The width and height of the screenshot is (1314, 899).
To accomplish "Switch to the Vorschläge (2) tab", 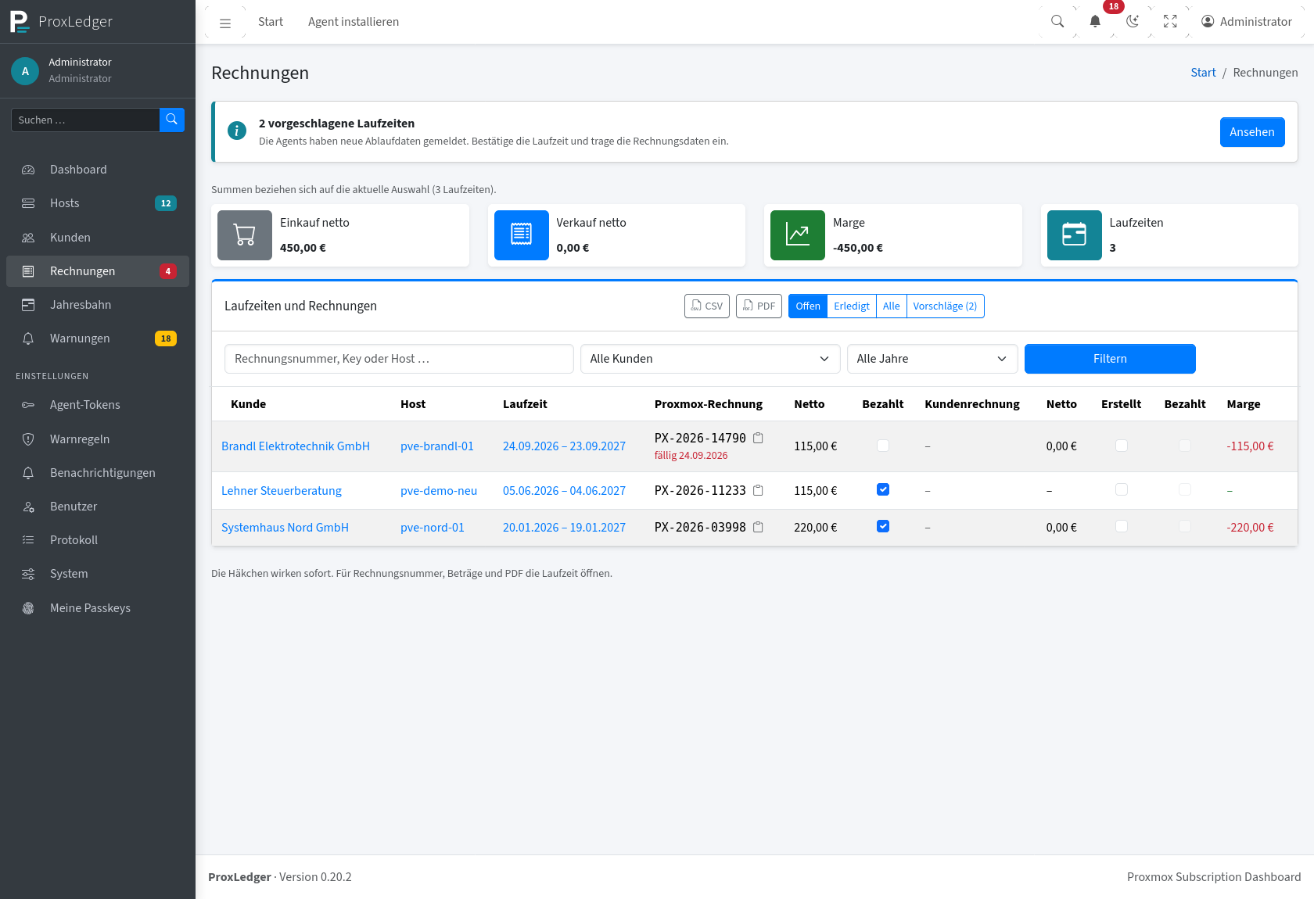I will (x=945, y=306).
